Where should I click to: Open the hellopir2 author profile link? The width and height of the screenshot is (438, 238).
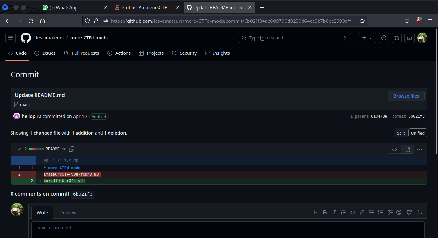click(32, 116)
